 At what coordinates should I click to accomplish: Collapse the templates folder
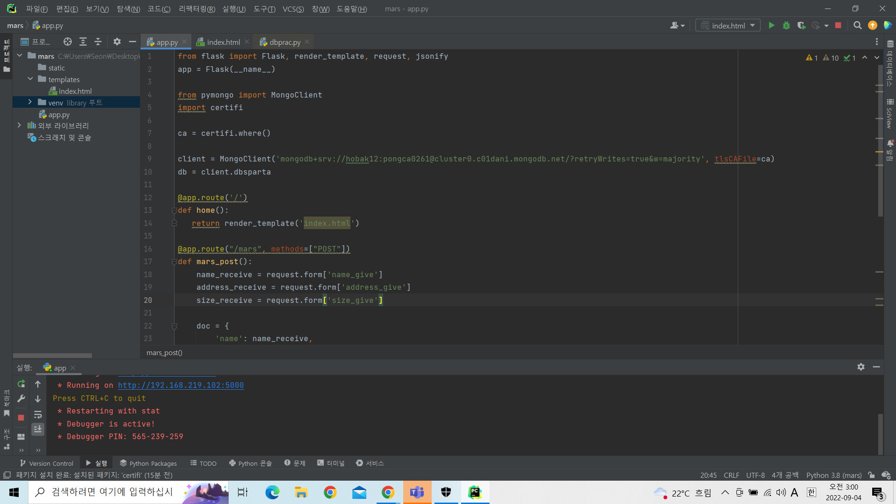pos(30,79)
